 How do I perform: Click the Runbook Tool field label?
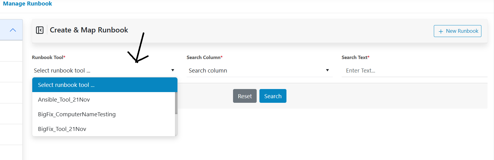pos(48,58)
